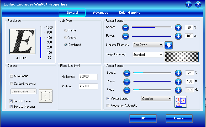Click the 1200 resolution label
The width and height of the screenshot is (206, 127).
point(49,27)
